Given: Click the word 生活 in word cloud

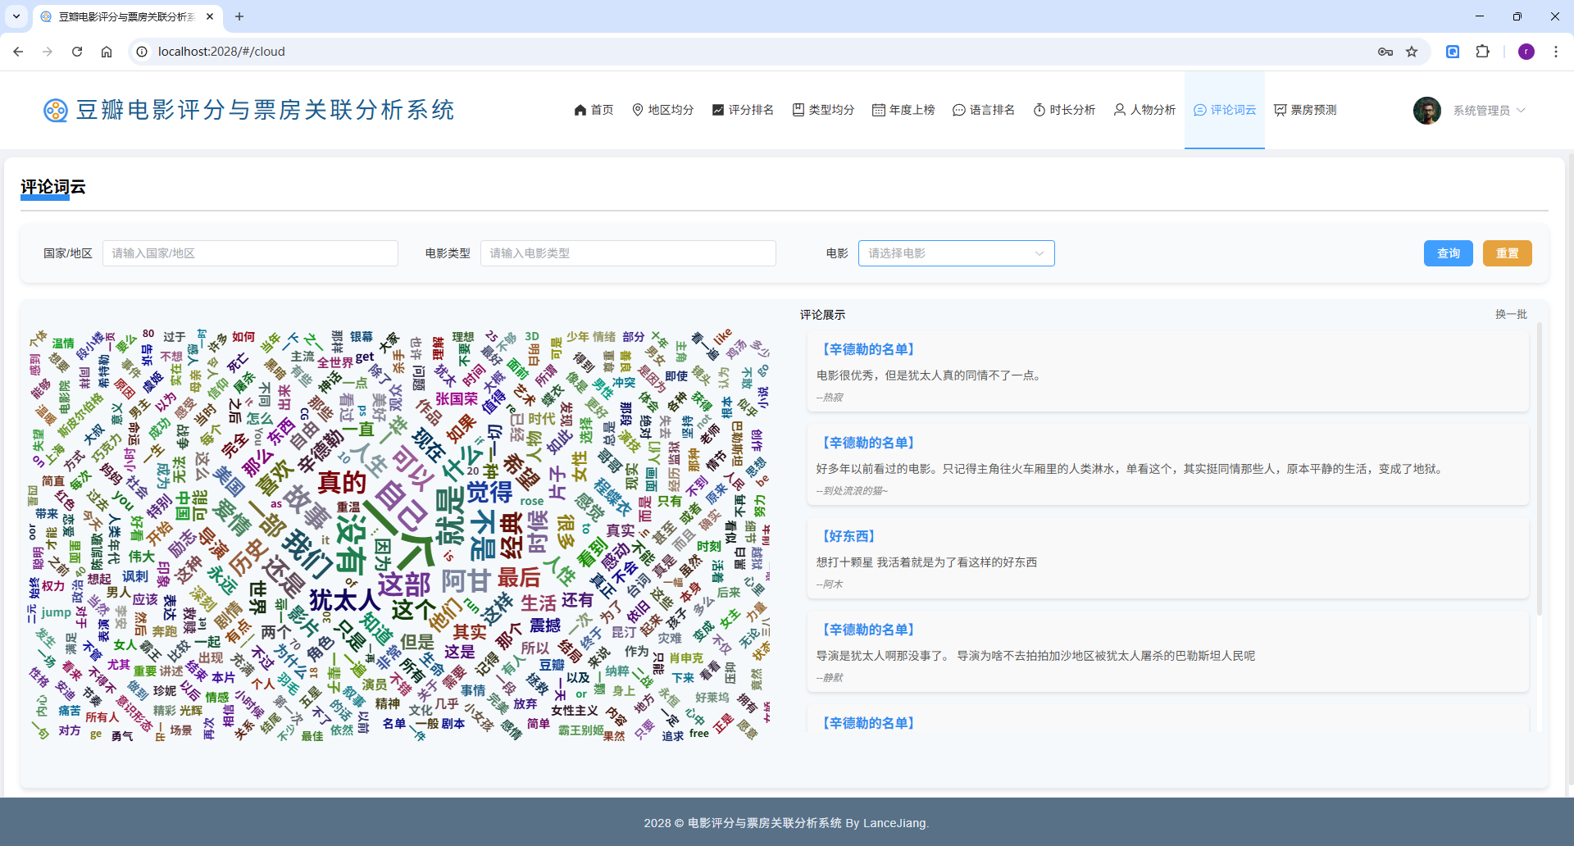Looking at the screenshot, I should (539, 603).
